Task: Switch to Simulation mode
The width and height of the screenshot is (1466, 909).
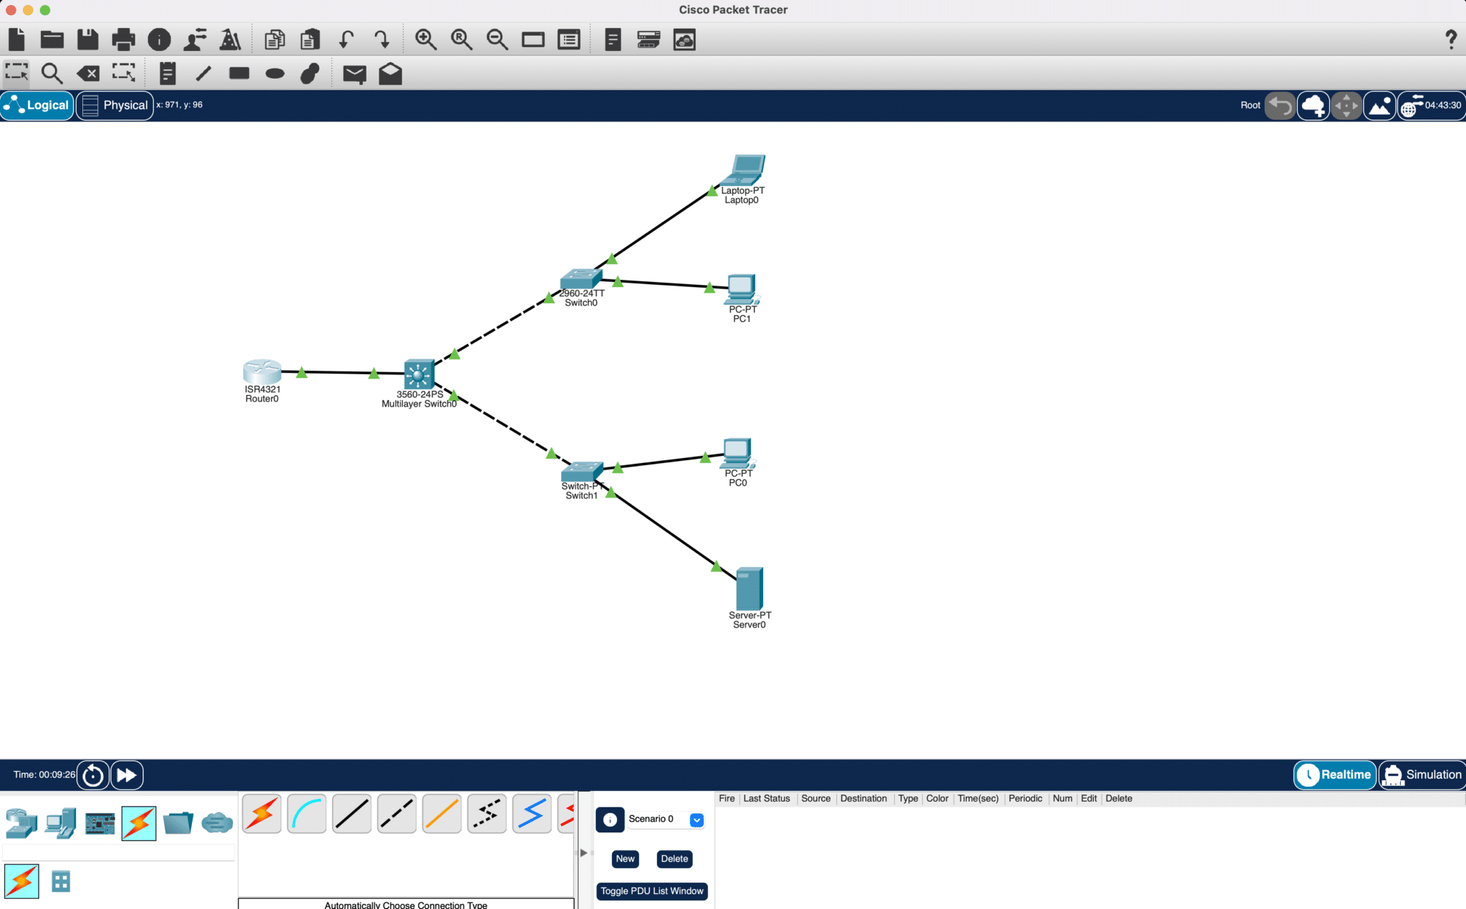Action: click(1422, 774)
